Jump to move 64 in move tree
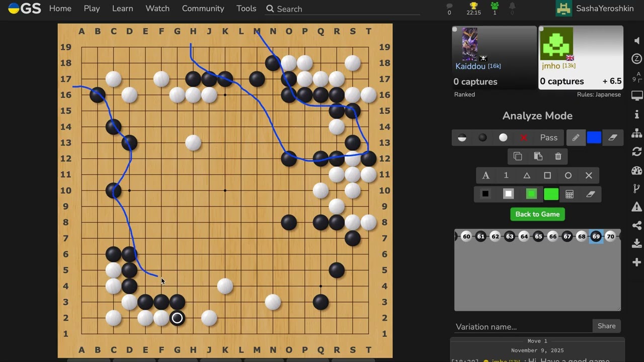 click(524, 236)
